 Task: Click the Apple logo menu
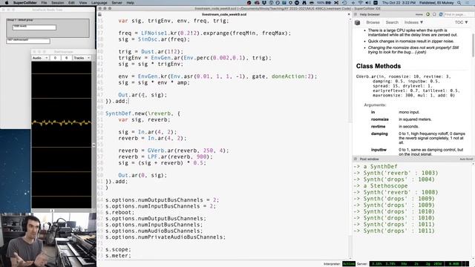pyautogui.click(x=7, y=3)
